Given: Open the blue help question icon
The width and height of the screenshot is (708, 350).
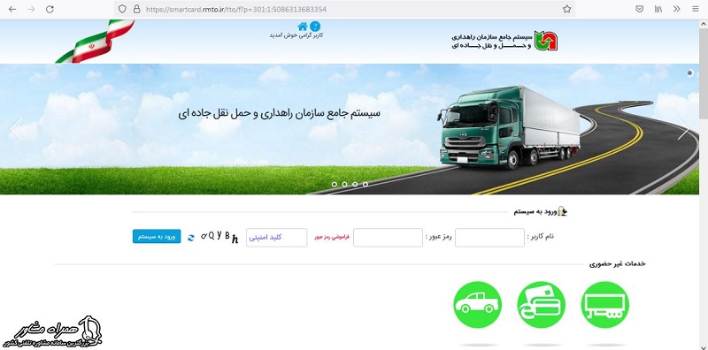Looking at the screenshot, I should 315,27.
